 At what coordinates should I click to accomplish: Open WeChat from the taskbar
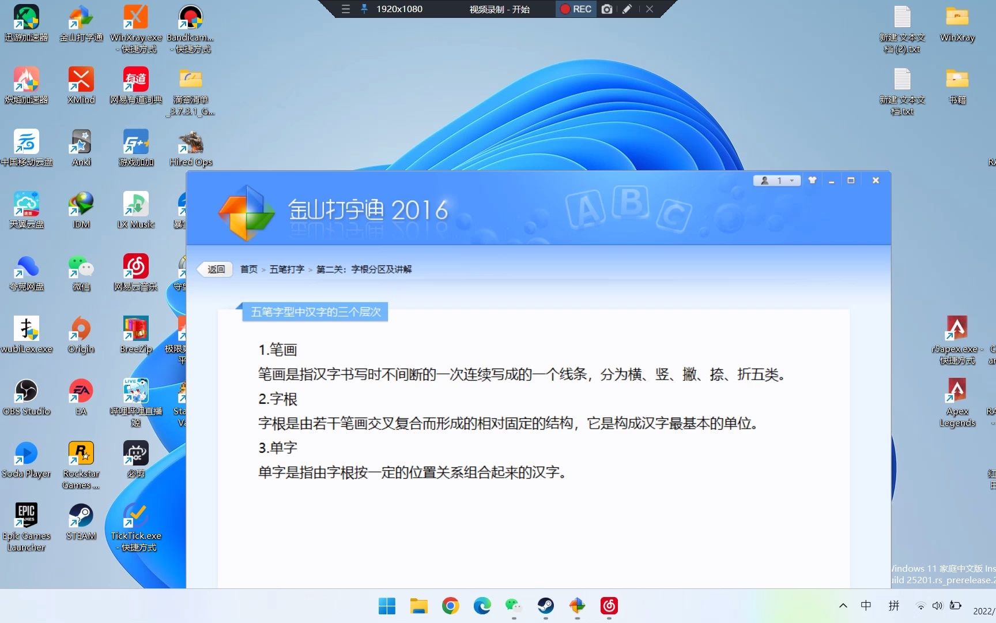tap(514, 606)
